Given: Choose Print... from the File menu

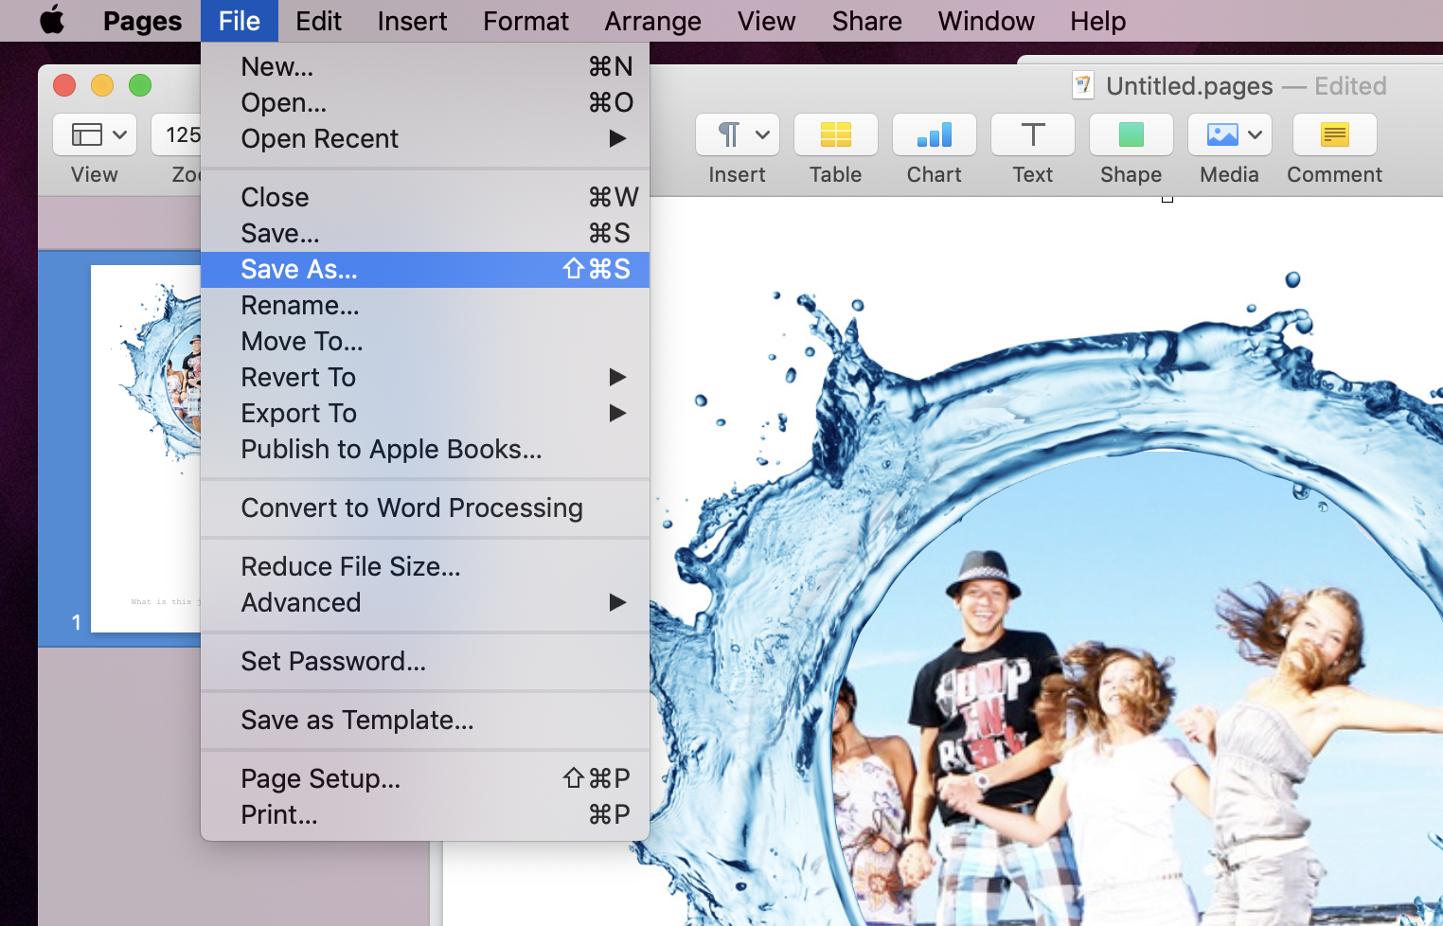Looking at the screenshot, I should click(425, 814).
